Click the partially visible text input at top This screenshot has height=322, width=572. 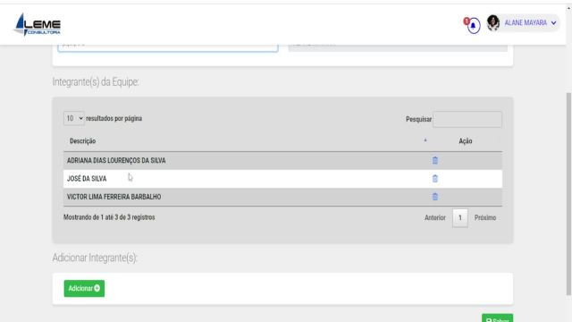click(168, 47)
